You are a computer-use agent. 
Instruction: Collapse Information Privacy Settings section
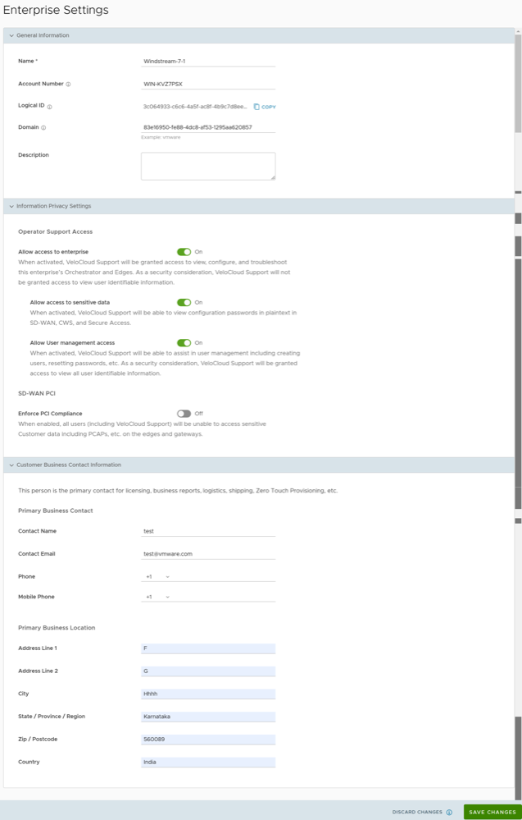[x=11, y=207]
